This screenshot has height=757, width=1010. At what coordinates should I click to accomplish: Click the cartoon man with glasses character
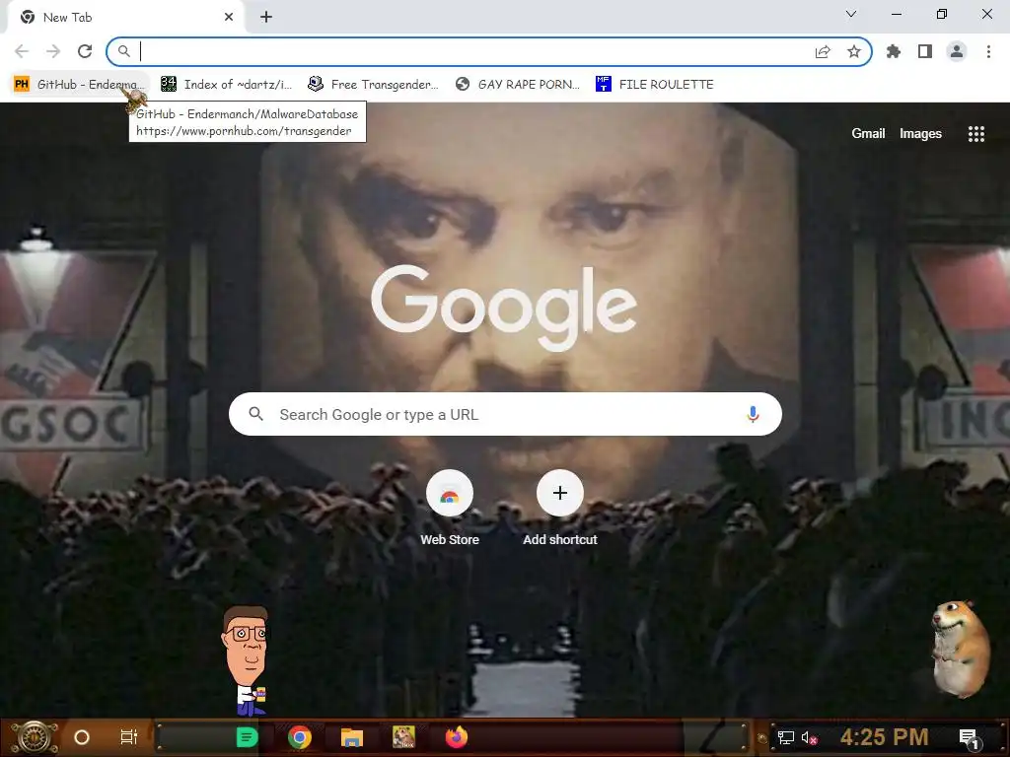246,661
